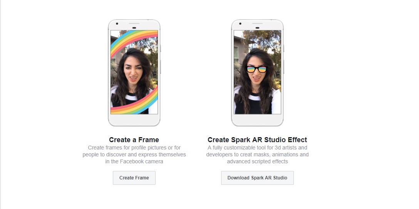Click front camera dot on right phone
The height and width of the screenshot is (209, 419).
pos(240,24)
